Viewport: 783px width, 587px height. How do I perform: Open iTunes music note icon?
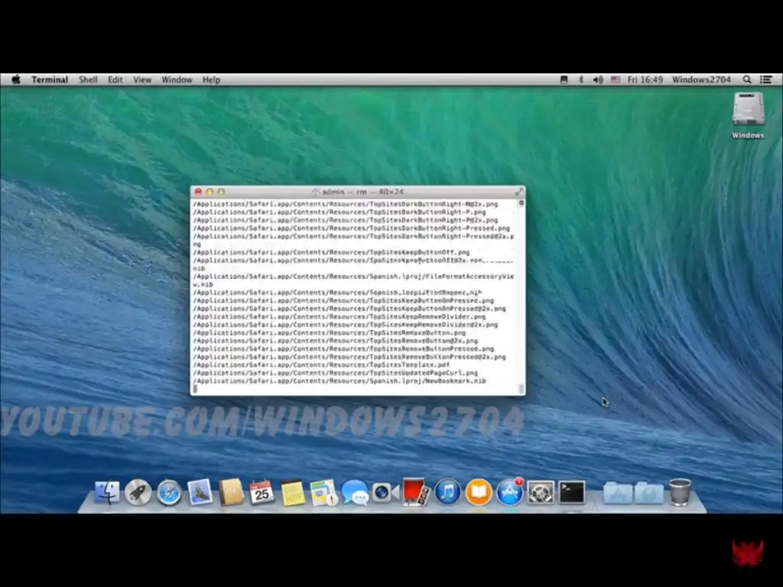pos(447,493)
